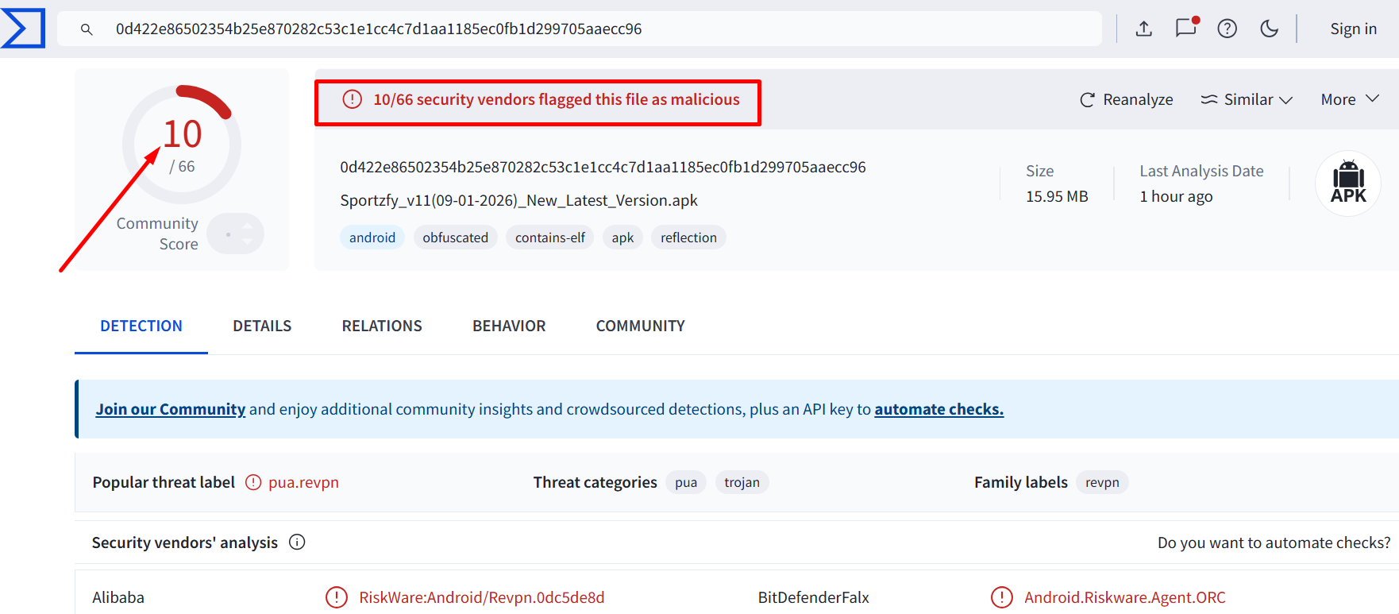Click the Alibaba vendor name

coord(118,597)
